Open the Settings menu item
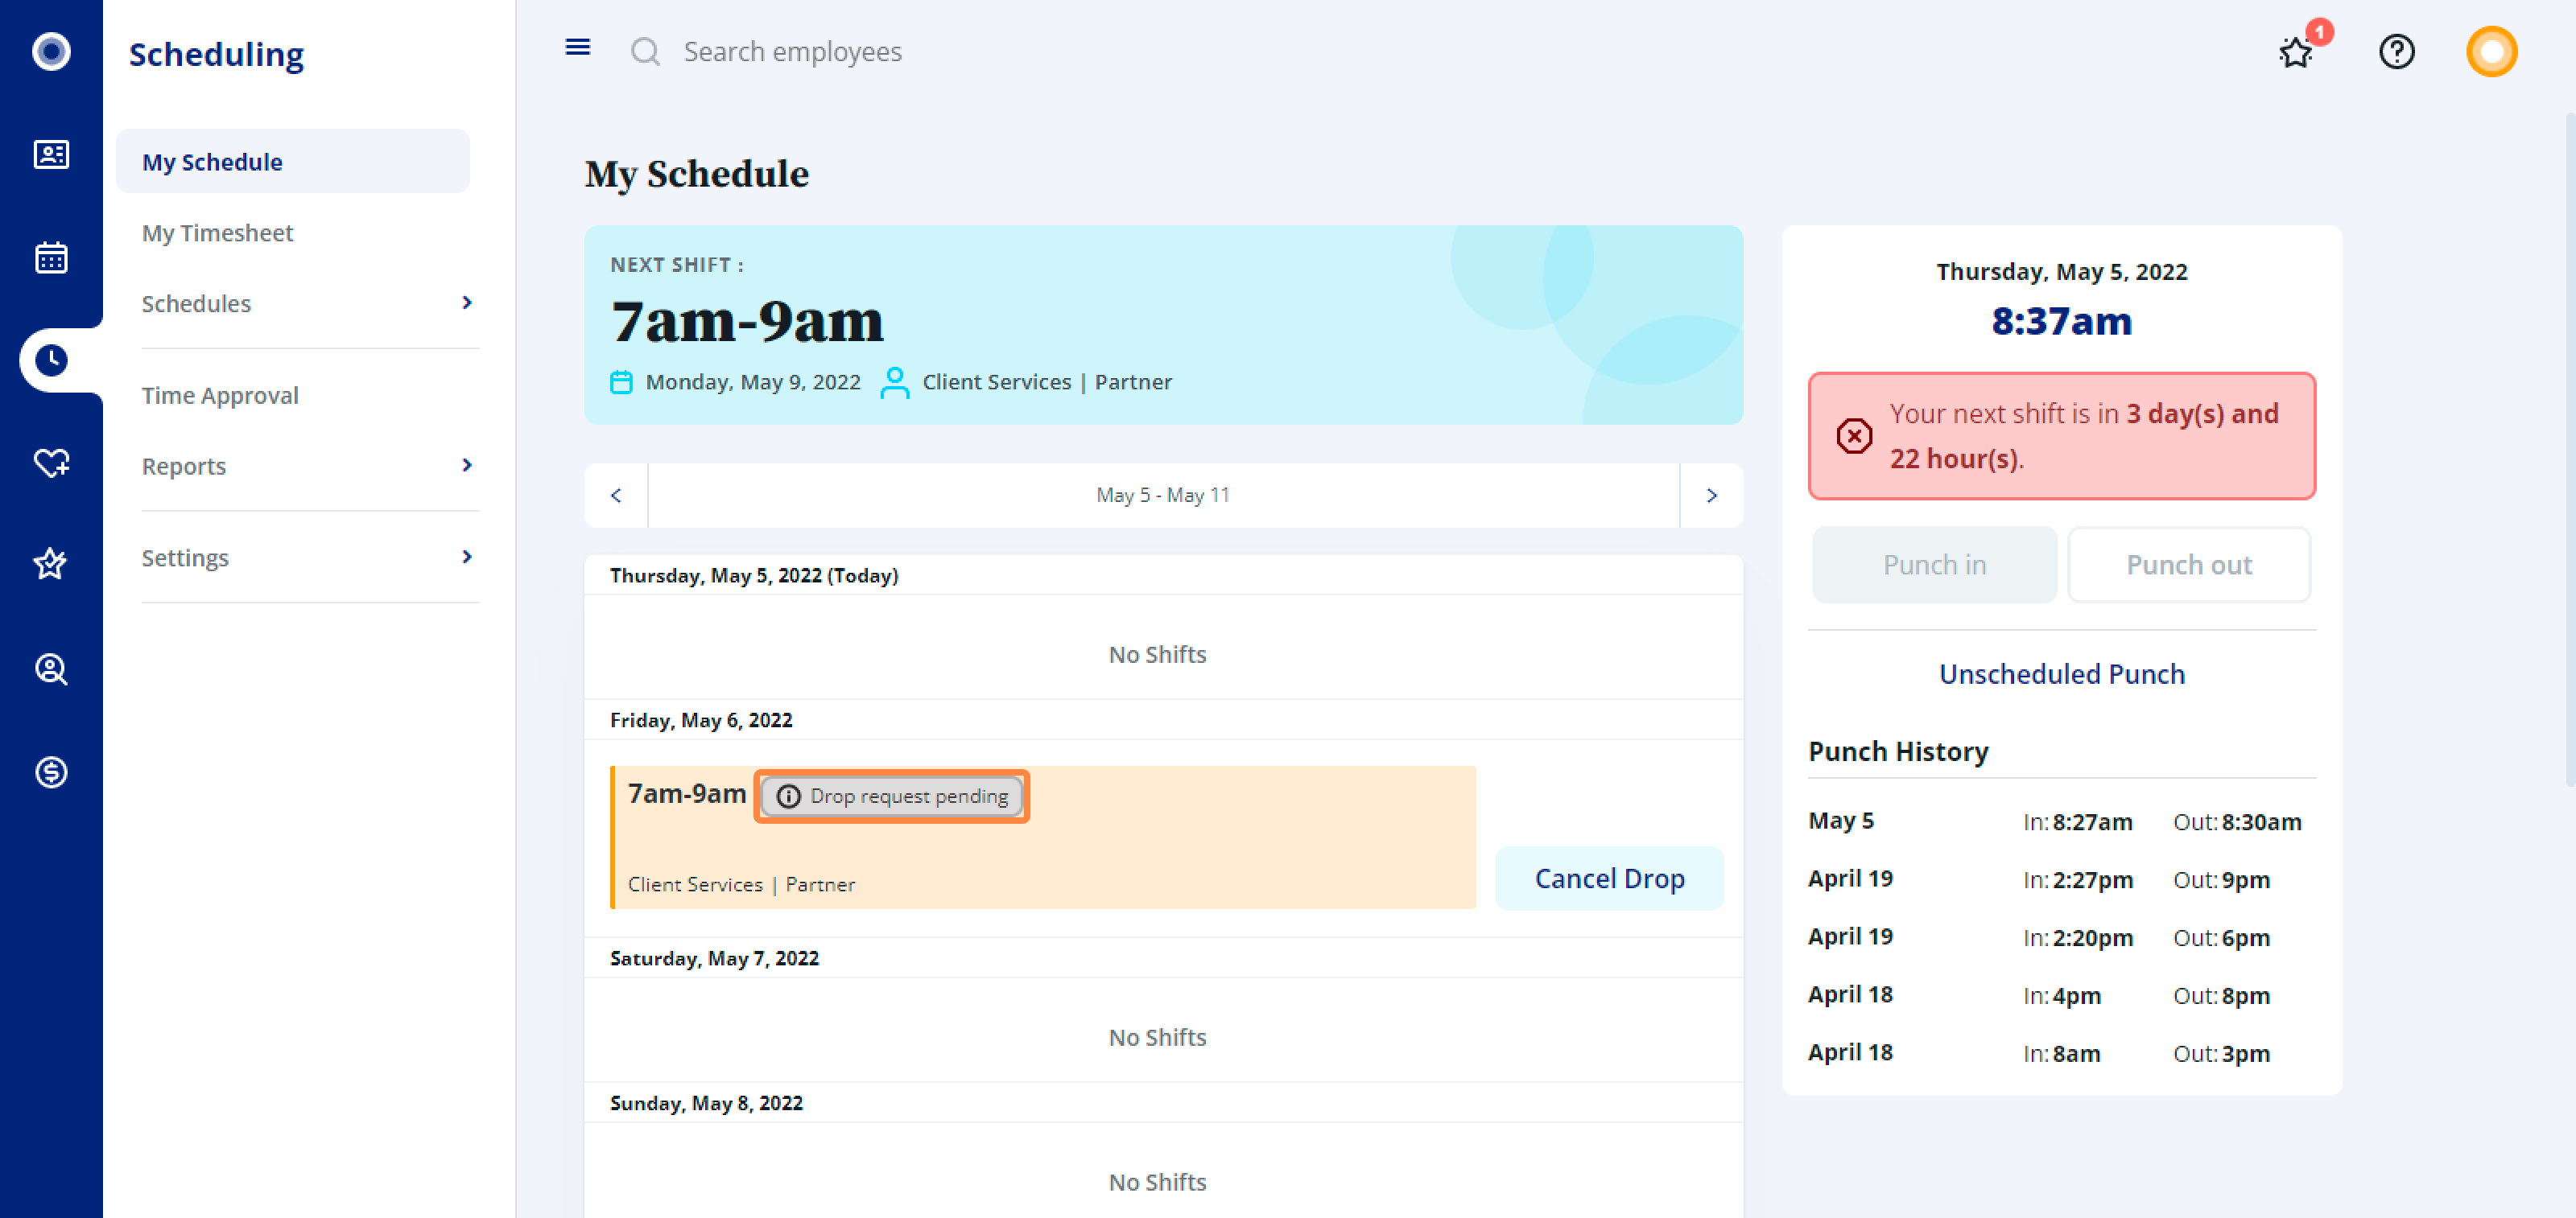Image resolution: width=2576 pixels, height=1218 pixels. [x=185, y=558]
